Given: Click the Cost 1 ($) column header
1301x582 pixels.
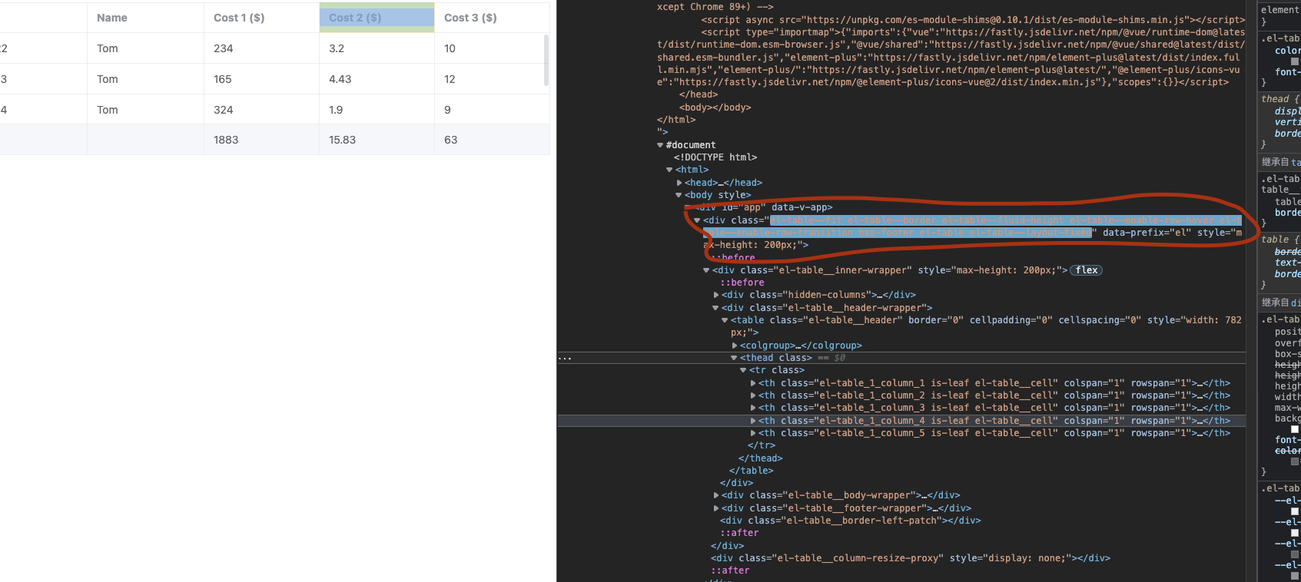Looking at the screenshot, I should [261, 18].
